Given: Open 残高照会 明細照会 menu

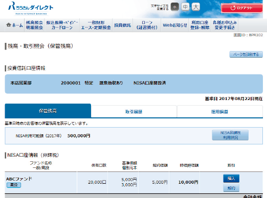Looking at the screenshot, I should click(34, 25).
